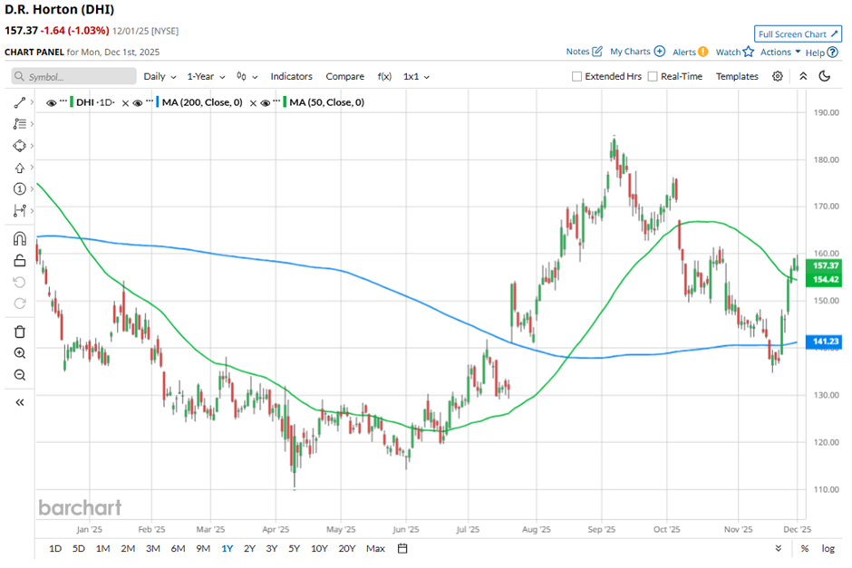This screenshot has width=852, height=568.
Task: Delete drawings with the trash icon
Action: (20, 332)
